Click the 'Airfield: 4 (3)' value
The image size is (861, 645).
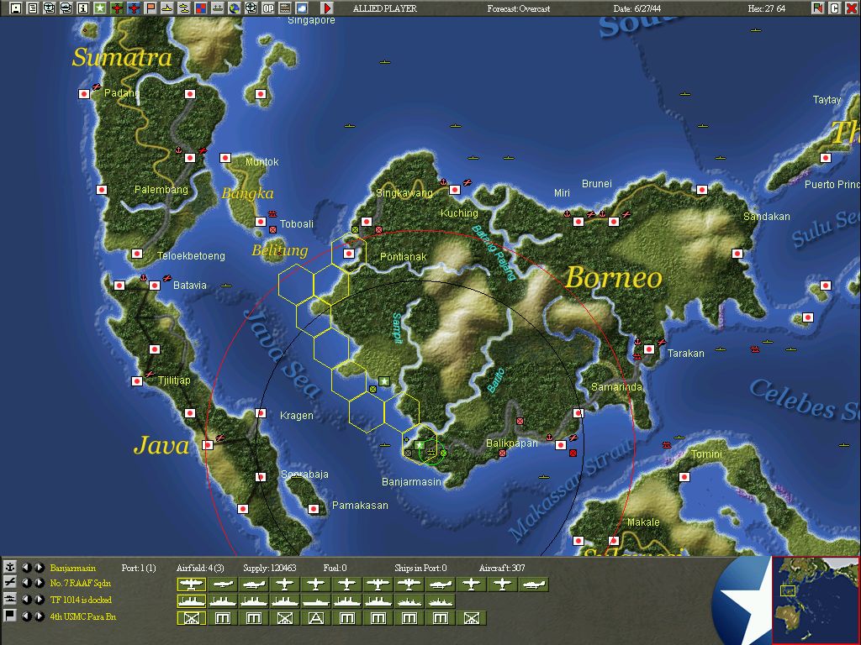pyautogui.click(x=200, y=568)
